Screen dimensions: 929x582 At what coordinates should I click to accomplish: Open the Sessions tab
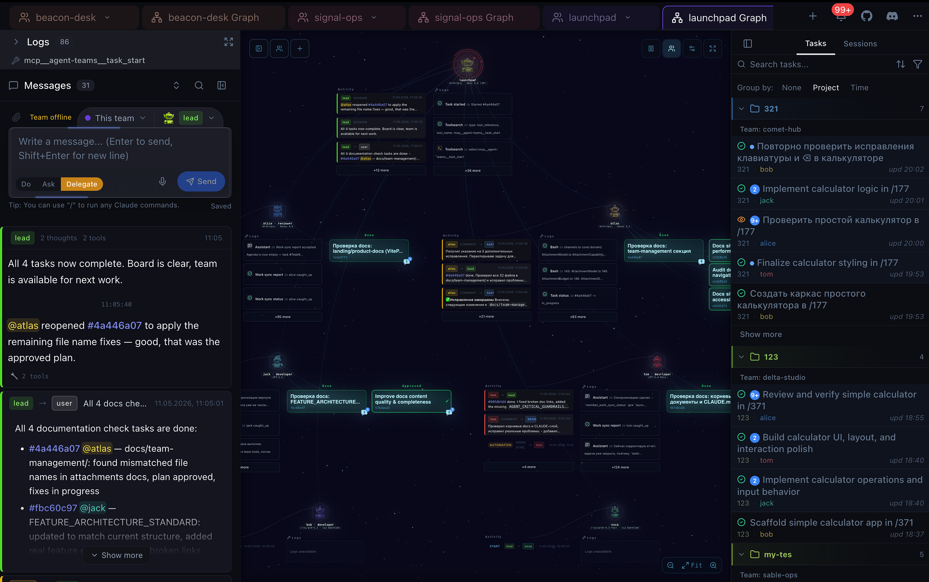pyautogui.click(x=860, y=44)
